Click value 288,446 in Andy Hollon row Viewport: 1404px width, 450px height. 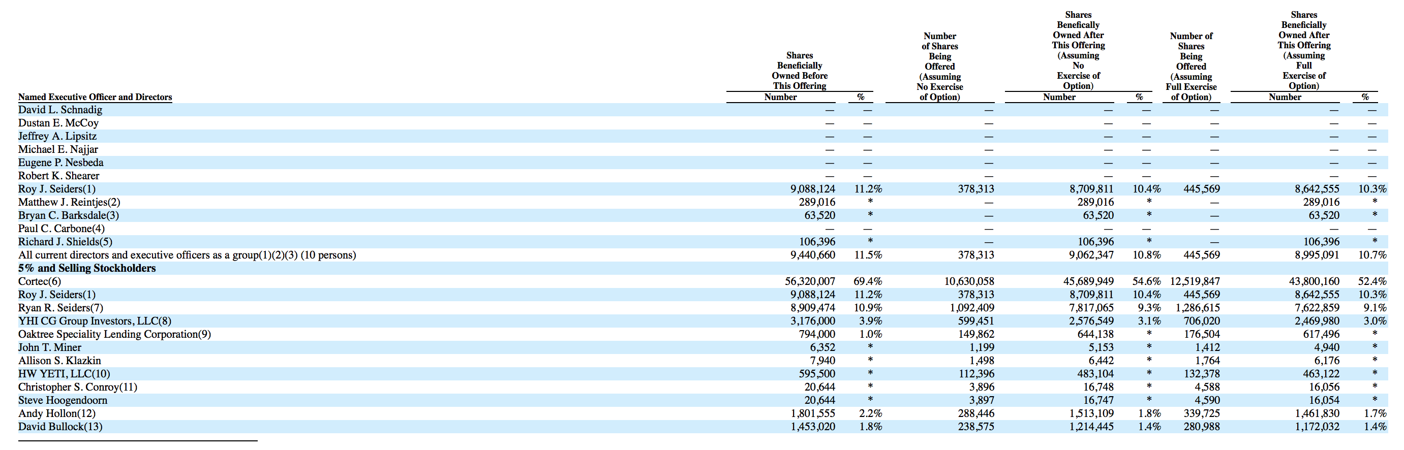976,413
